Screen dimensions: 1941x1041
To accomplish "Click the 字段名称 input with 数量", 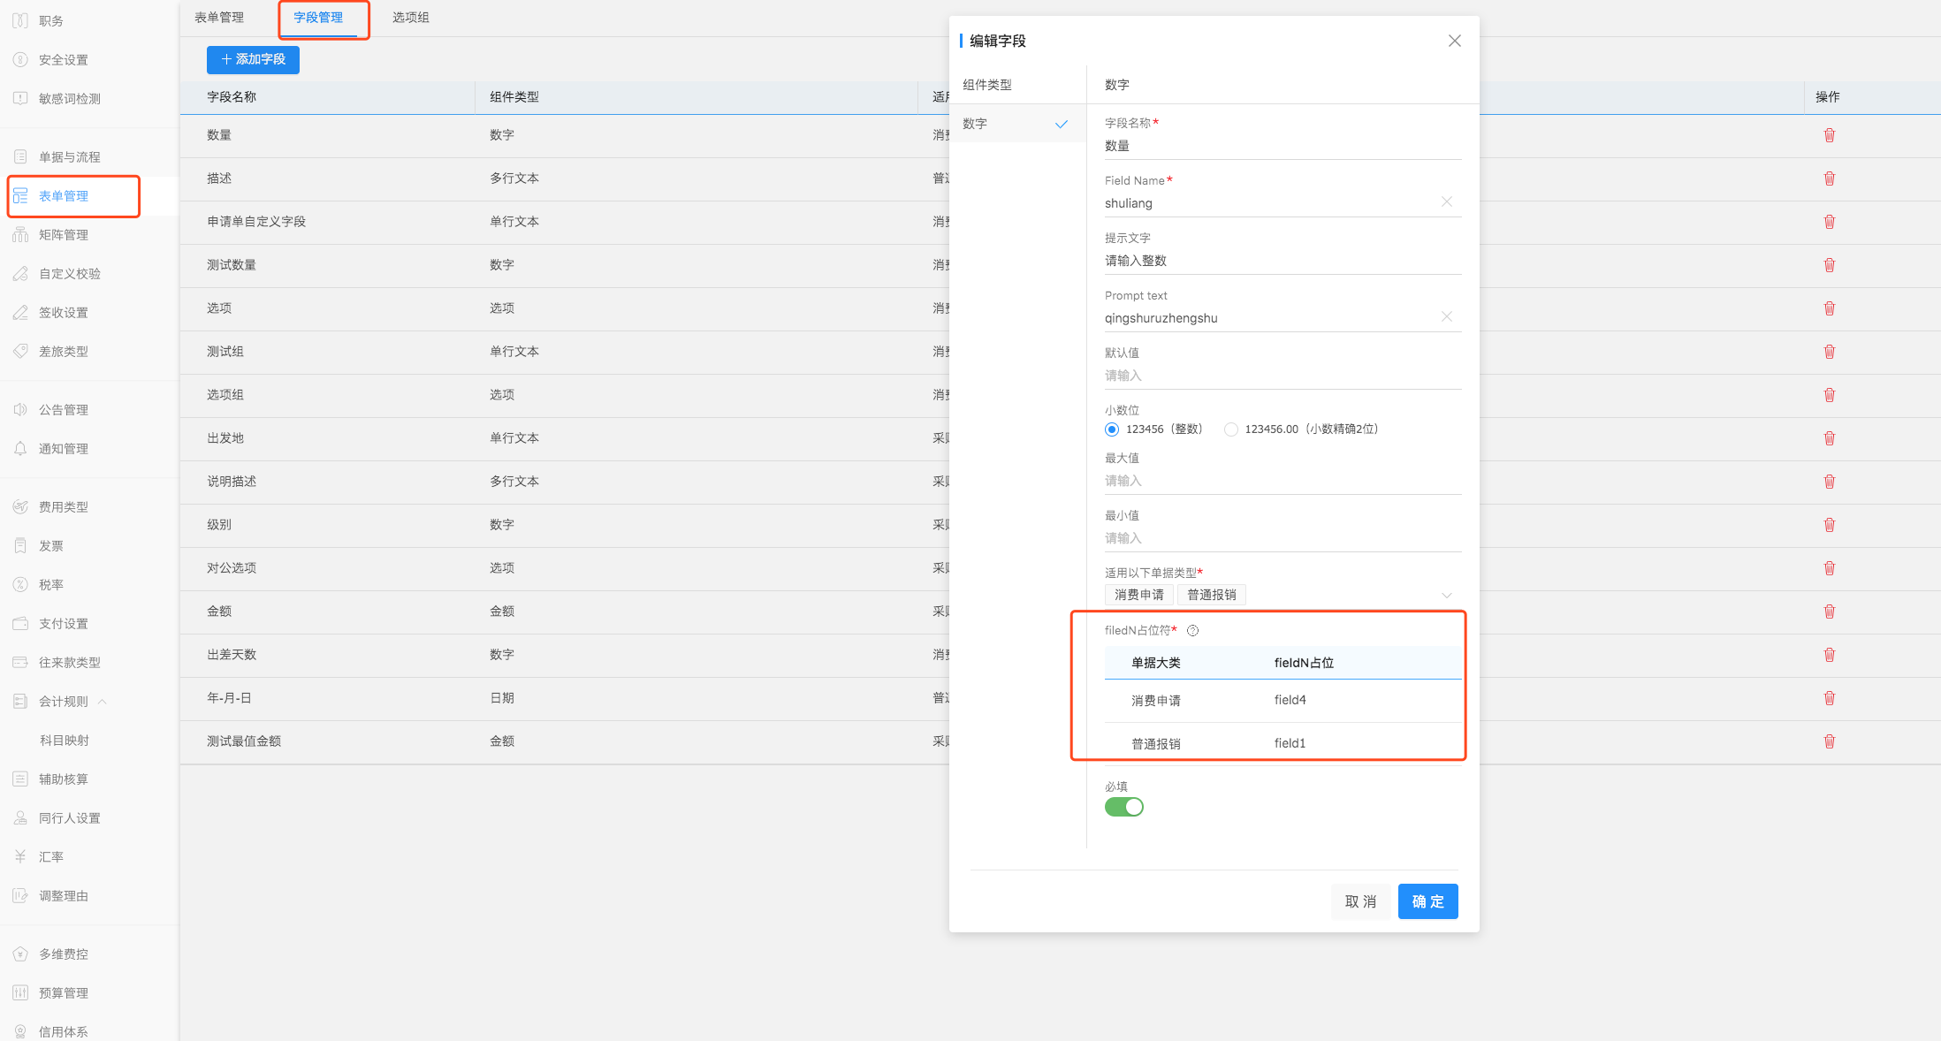I will click(x=1283, y=146).
